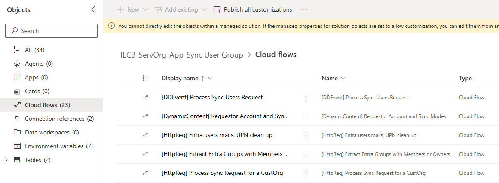Click the Environment variables icon
The image size is (499, 183).
coord(17,146)
